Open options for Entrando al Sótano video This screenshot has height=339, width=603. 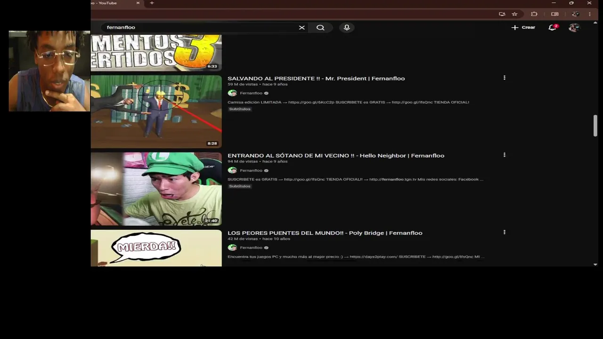click(x=504, y=155)
